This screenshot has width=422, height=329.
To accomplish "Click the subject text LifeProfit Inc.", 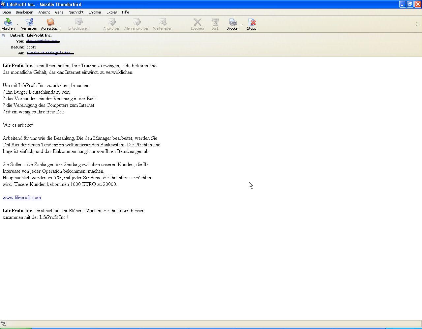I will (39, 35).
